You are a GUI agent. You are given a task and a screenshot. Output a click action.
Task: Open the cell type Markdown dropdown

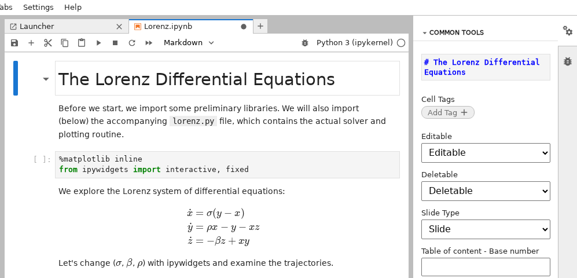(x=189, y=43)
